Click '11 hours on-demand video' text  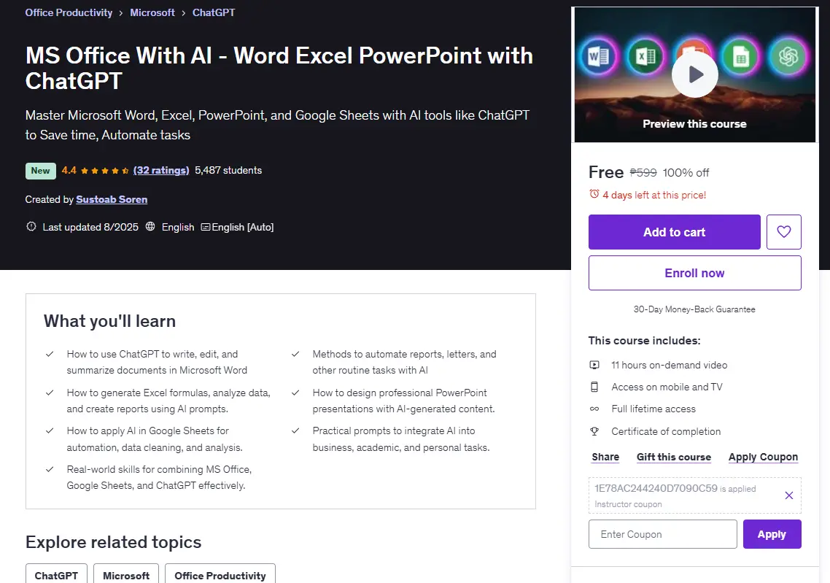[669, 365]
